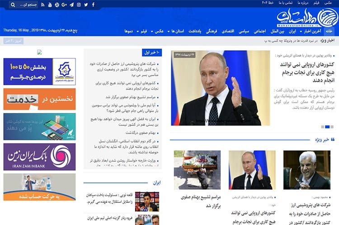Screen dimensions: 339x225
Task: Open the YouTube channel icon
Action: (x=50, y=5)
